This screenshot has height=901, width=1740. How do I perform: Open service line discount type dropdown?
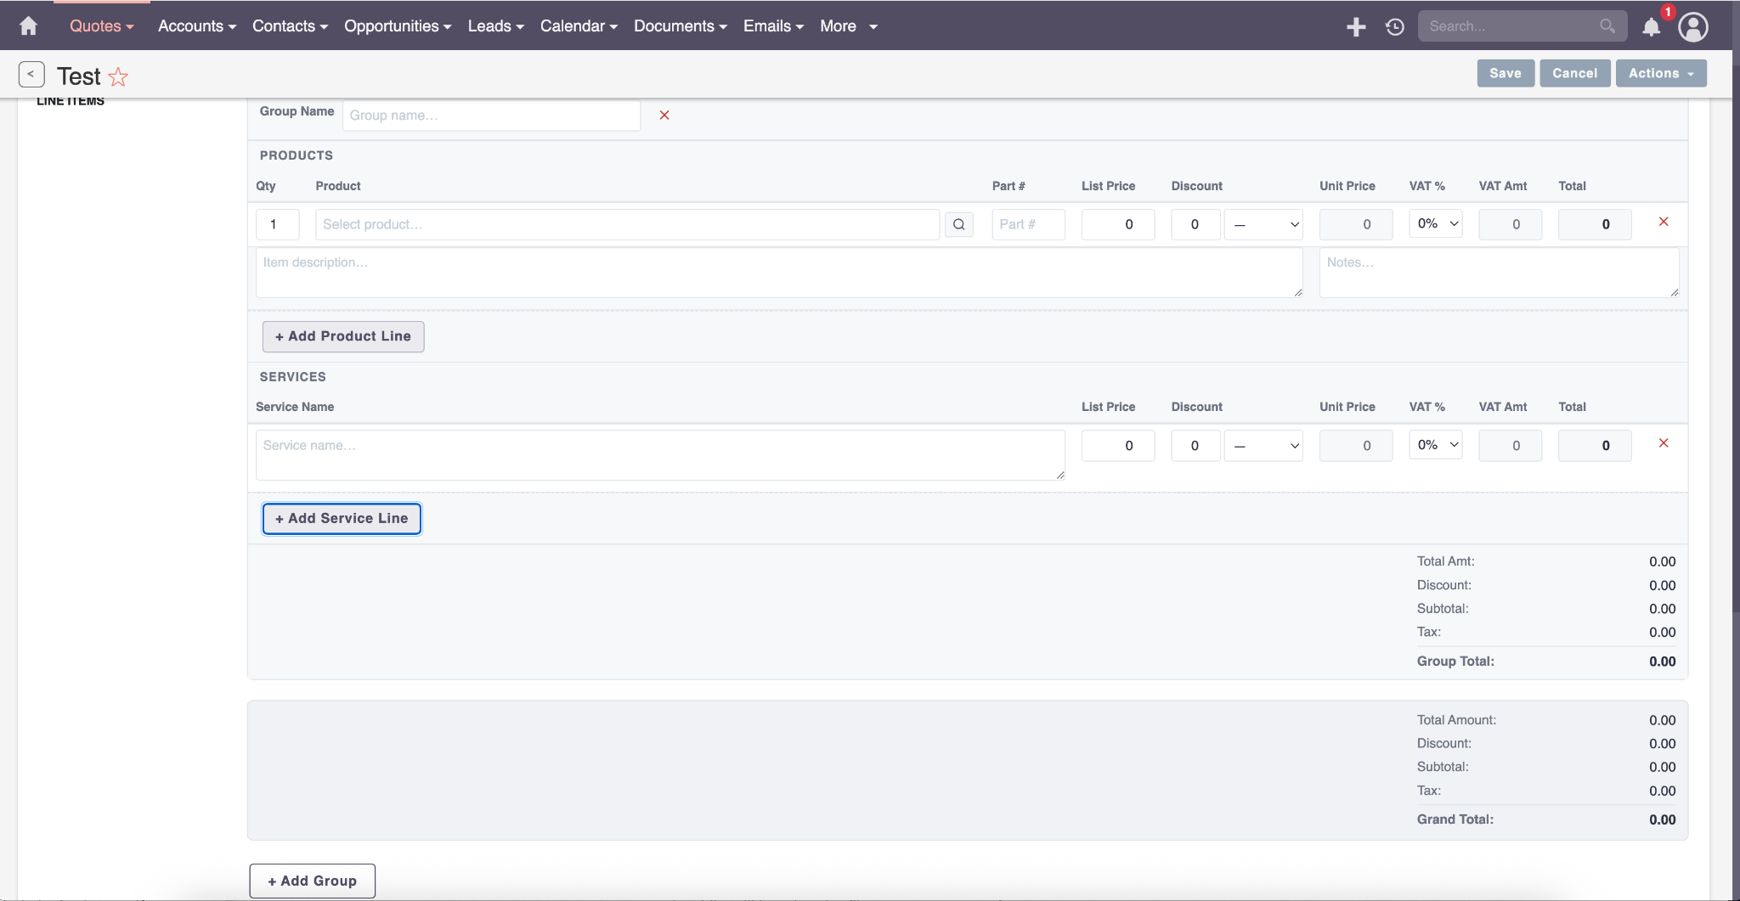[1263, 446]
